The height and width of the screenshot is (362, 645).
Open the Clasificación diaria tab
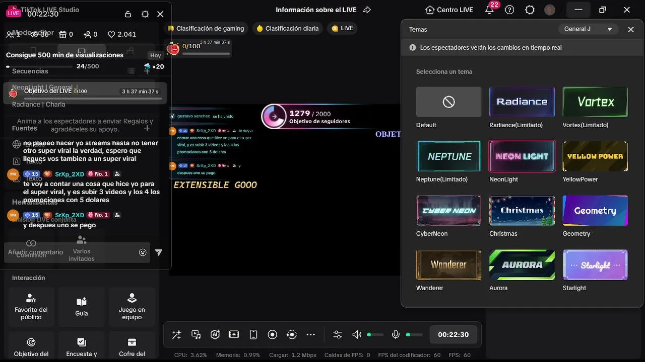tap(288, 28)
